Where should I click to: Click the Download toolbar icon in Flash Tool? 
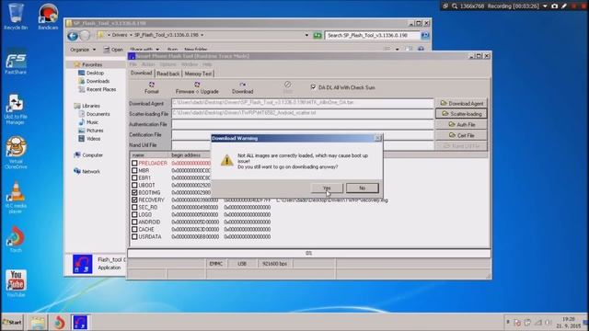pyautogui.click(x=243, y=88)
